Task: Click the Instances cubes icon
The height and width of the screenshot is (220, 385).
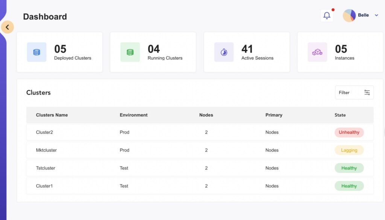Action: (317, 52)
